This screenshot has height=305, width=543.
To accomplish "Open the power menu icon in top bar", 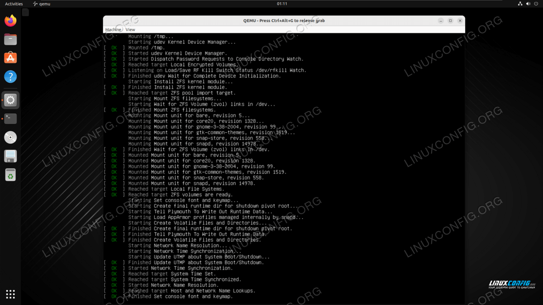I will (536, 4).
